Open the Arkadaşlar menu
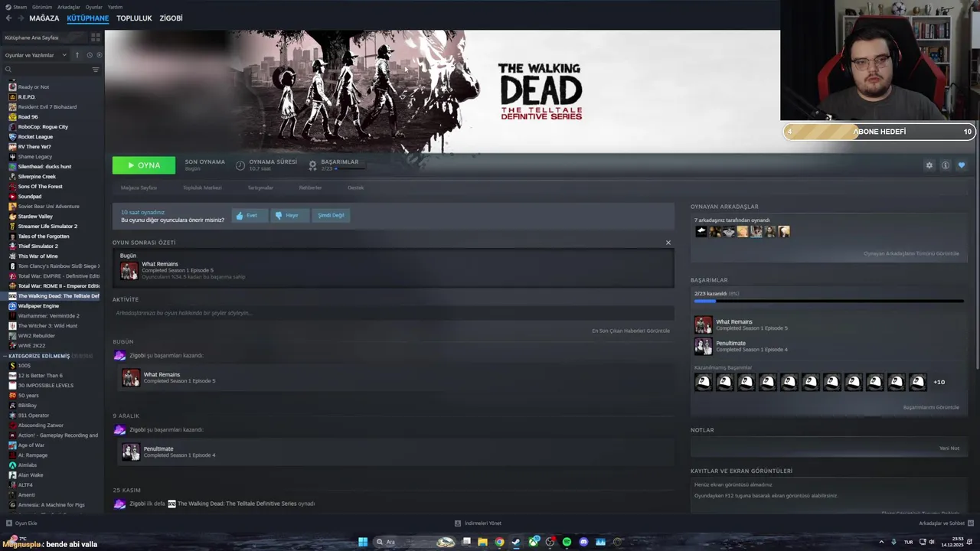Viewport: 980px width, 551px height. point(69,7)
